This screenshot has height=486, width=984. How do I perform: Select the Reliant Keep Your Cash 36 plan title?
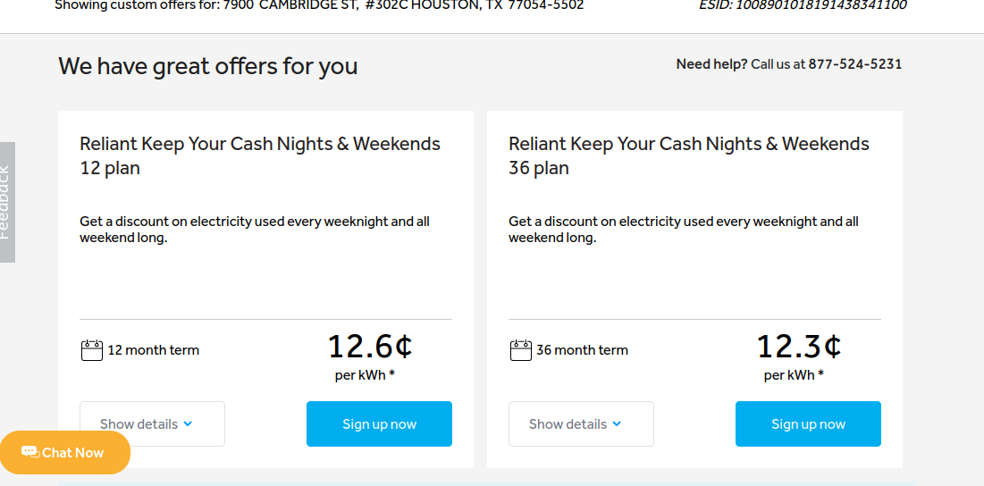click(x=689, y=156)
